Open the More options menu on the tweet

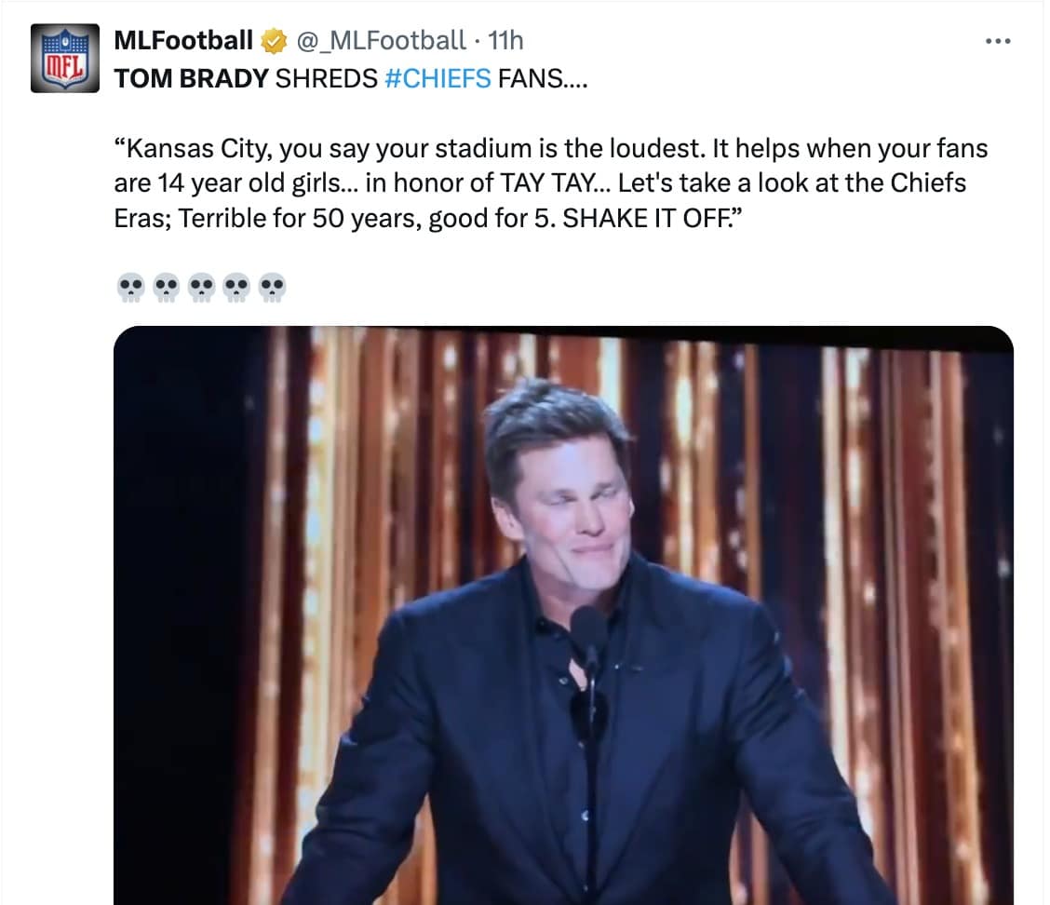(x=998, y=39)
